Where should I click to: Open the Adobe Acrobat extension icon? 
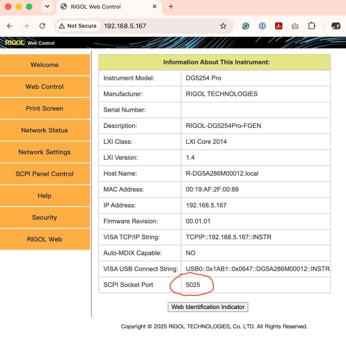(278, 26)
